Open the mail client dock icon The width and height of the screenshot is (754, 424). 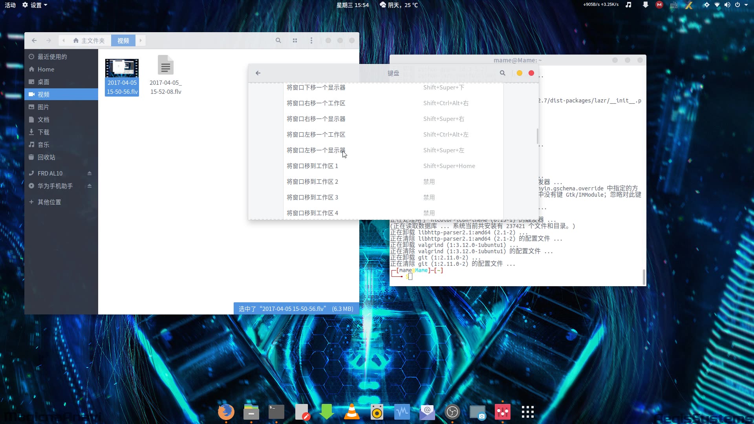click(427, 412)
